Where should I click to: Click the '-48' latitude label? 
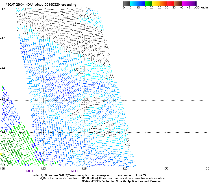3,131
